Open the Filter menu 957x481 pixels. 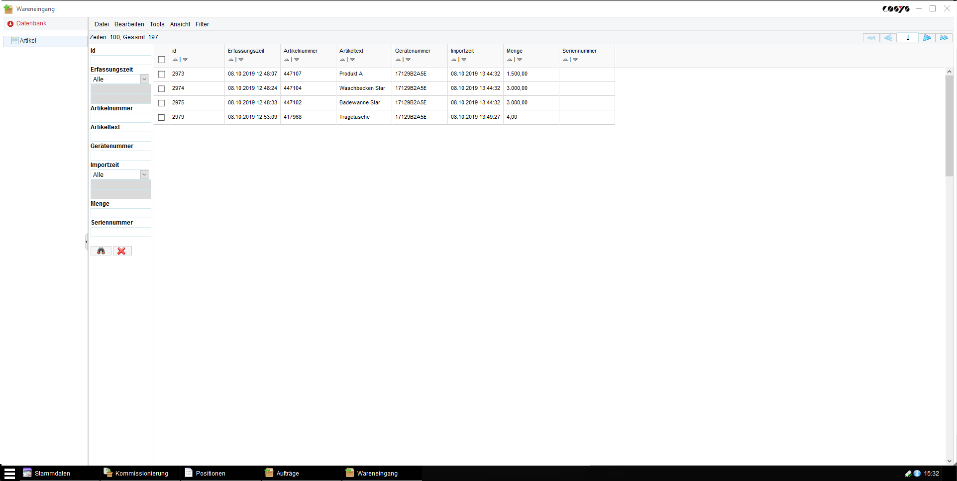pyautogui.click(x=202, y=24)
